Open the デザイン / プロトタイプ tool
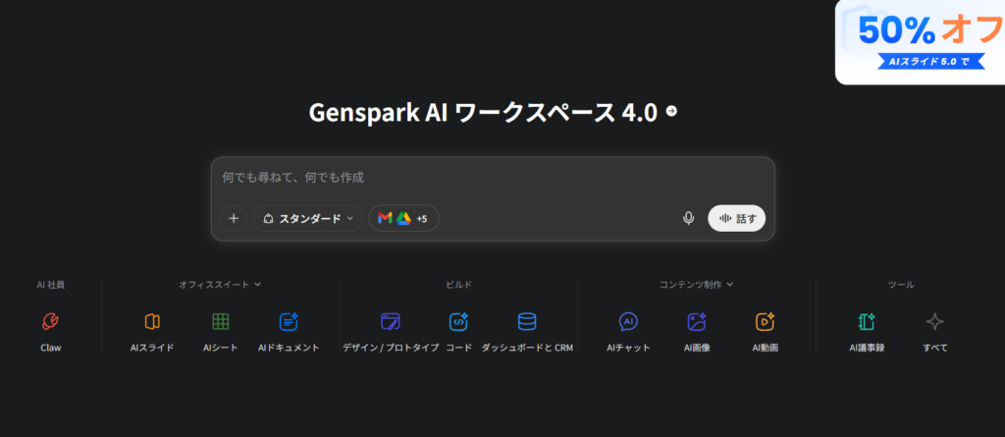The width and height of the screenshot is (1005, 437). point(391,332)
